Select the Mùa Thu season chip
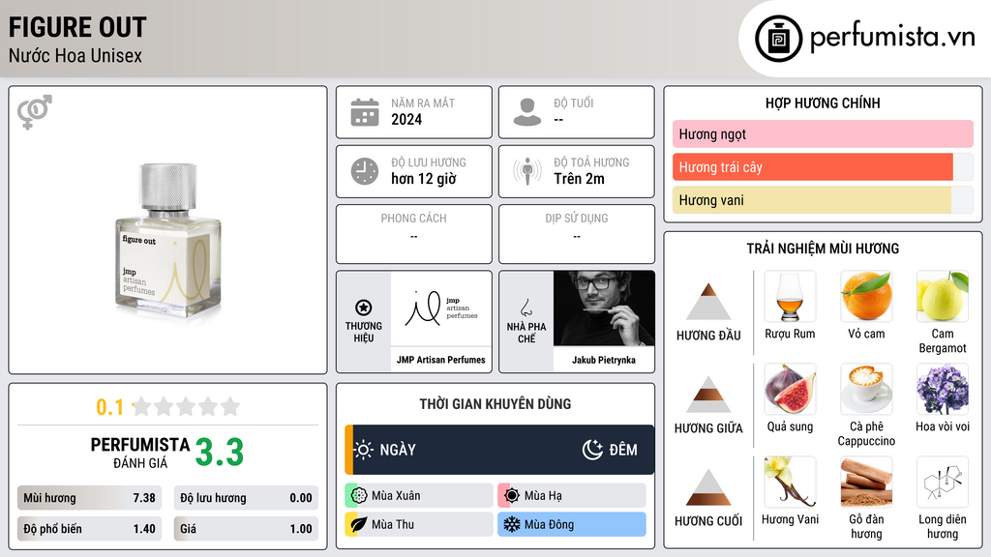This screenshot has height=557, width=991. pos(419,524)
